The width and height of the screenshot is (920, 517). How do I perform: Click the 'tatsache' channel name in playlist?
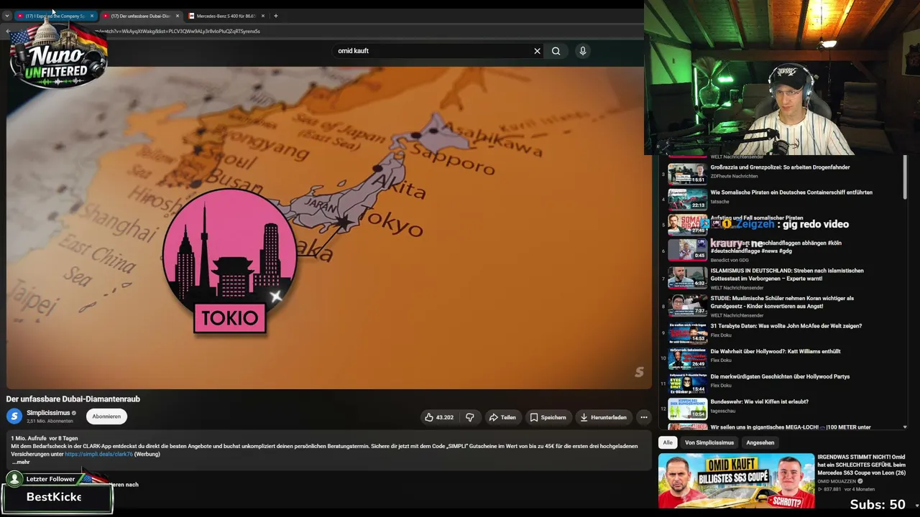click(719, 202)
